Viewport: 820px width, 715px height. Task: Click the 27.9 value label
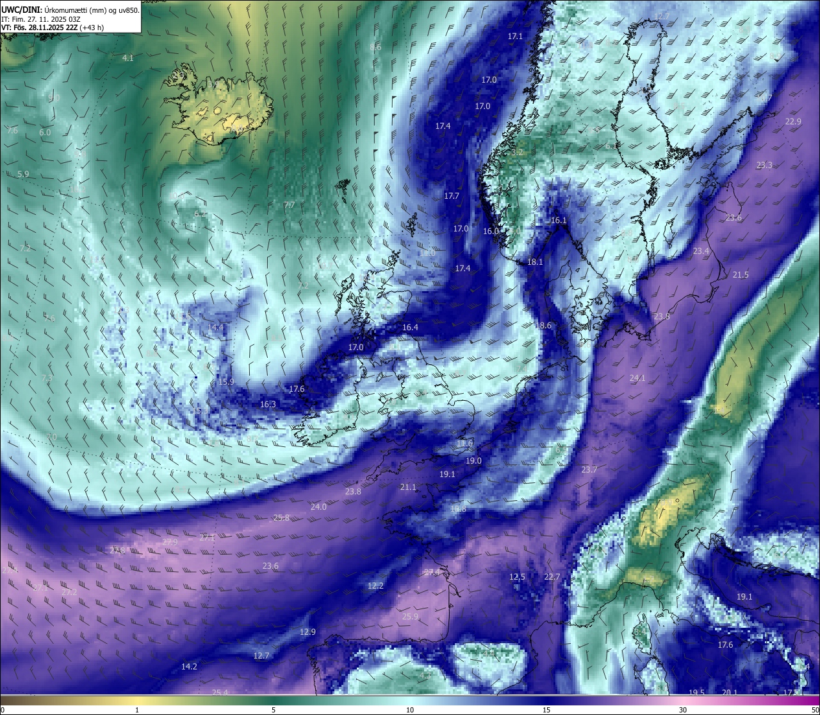(170, 543)
